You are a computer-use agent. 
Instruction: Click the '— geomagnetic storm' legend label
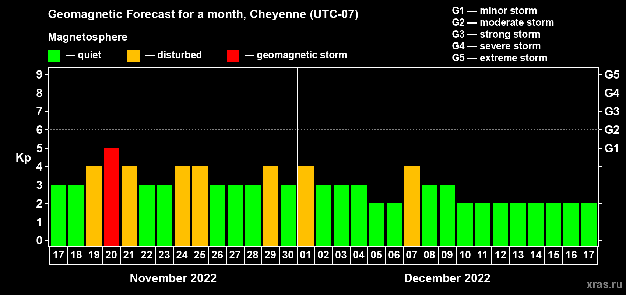[x=296, y=55]
